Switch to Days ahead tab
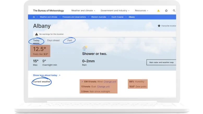The height and width of the screenshot is (114, 203). pyautogui.click(x=53, y=40)
